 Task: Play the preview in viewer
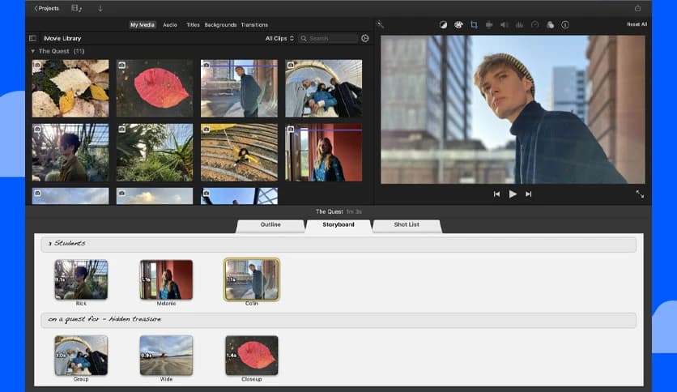(x=513, y=194)
